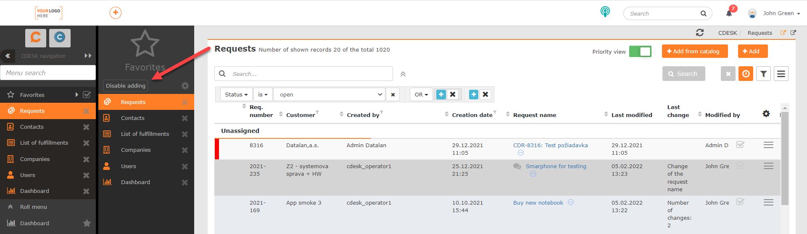Select Requests in the left sidebar
Image resolution: width=807 pixels, height=234 pixels.
pyautogui.click(x=48, y=111)
